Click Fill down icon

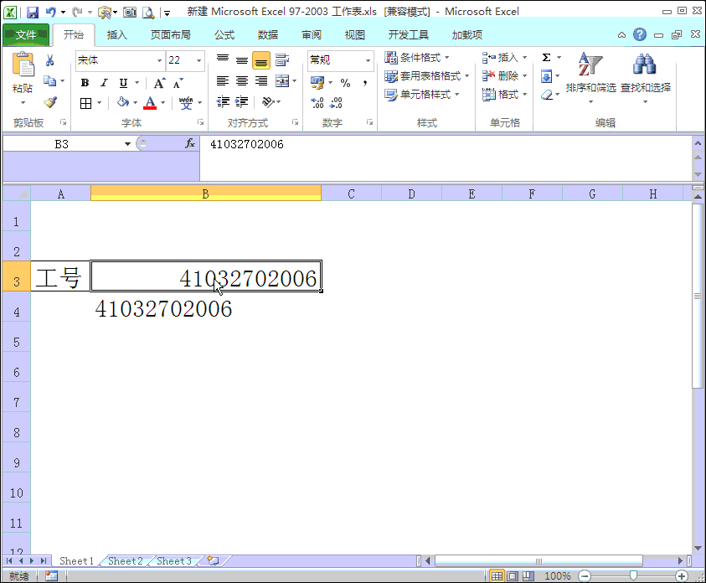[546, 76]
